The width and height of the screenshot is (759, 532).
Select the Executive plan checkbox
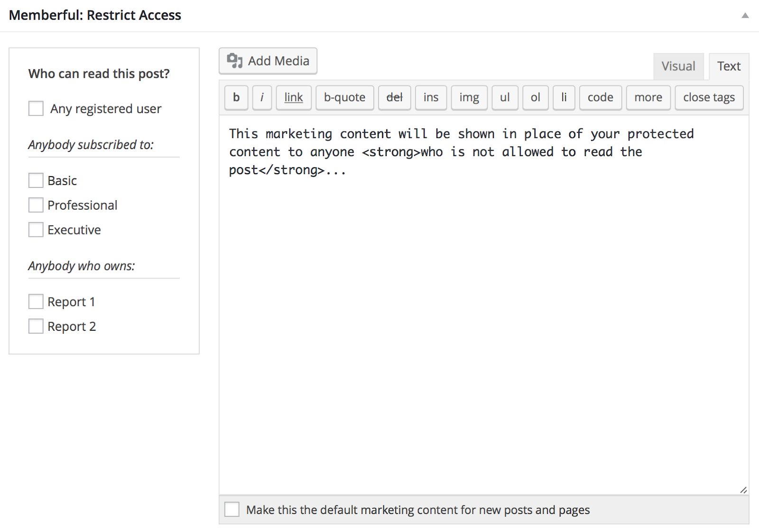(36, 230)
